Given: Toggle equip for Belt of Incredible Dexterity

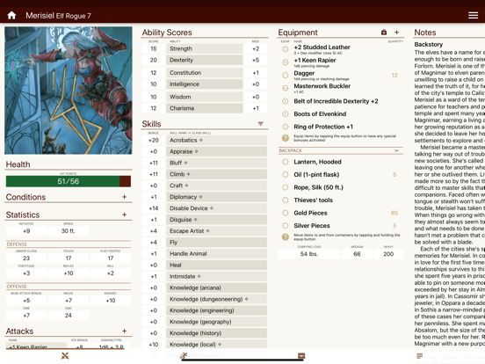Looking at the screenshot, I should (x=286, y=101).
